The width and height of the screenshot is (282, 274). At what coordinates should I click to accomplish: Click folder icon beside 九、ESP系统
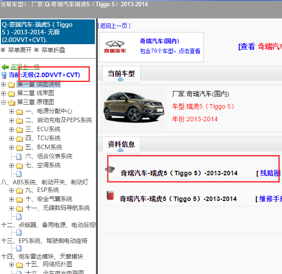pos(19,191)
